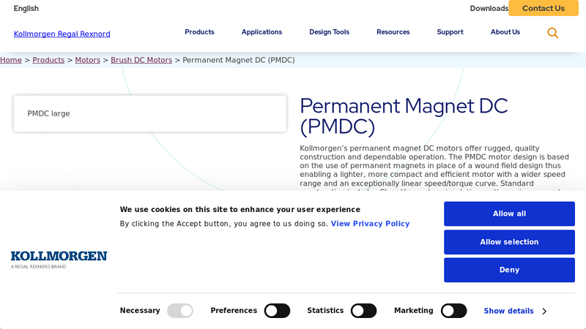Screen dimensions: 586x329
Task: Open the site search magnifier icon
Action: 553,33
